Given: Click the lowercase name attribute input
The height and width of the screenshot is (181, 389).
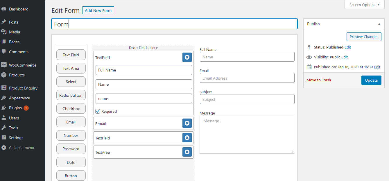Looking at the screenshot, I should pyautogui.click(x=144, y=98).
